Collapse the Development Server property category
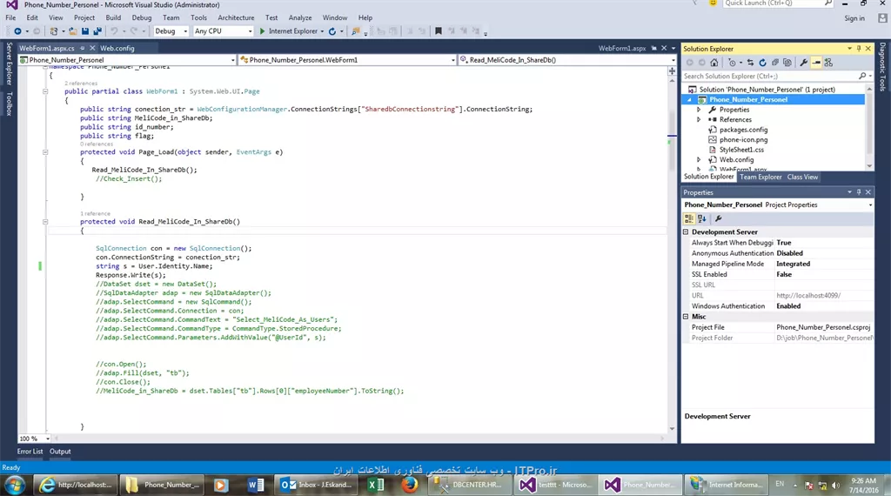The image size is (891, 496). (x=686, y=231)
